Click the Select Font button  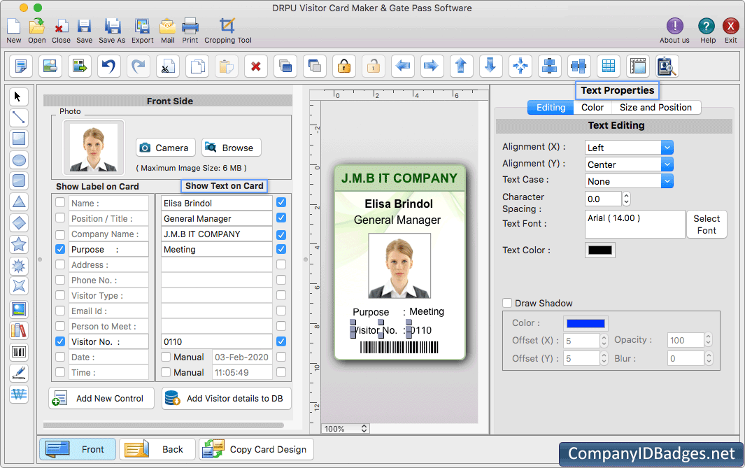coord(707,225)
